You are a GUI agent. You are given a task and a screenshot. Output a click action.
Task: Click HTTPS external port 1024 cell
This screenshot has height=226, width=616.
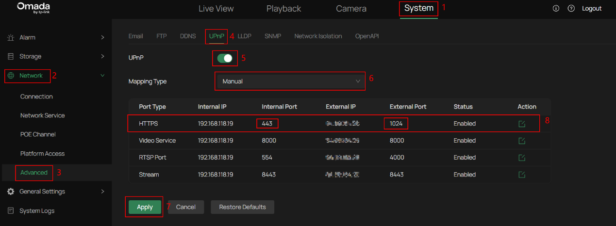[x=396, y=124]
